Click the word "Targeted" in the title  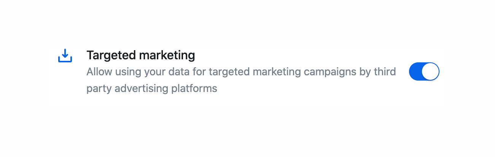(111, 56)
